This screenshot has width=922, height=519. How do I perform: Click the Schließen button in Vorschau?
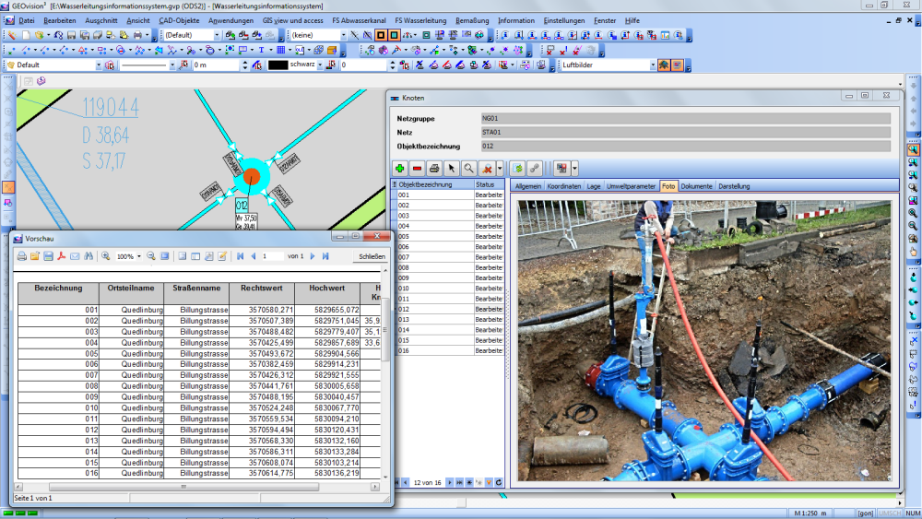point(372,256)
